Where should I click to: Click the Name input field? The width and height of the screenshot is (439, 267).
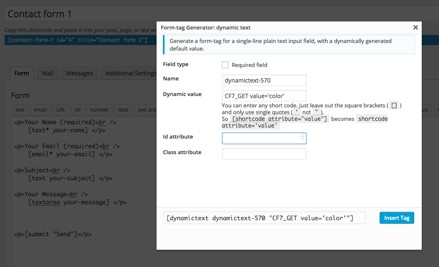(264, 80)
